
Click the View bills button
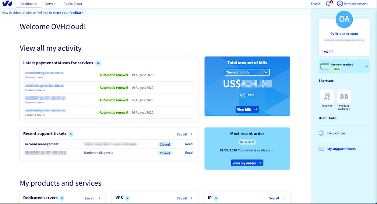(x=247, y=110)
